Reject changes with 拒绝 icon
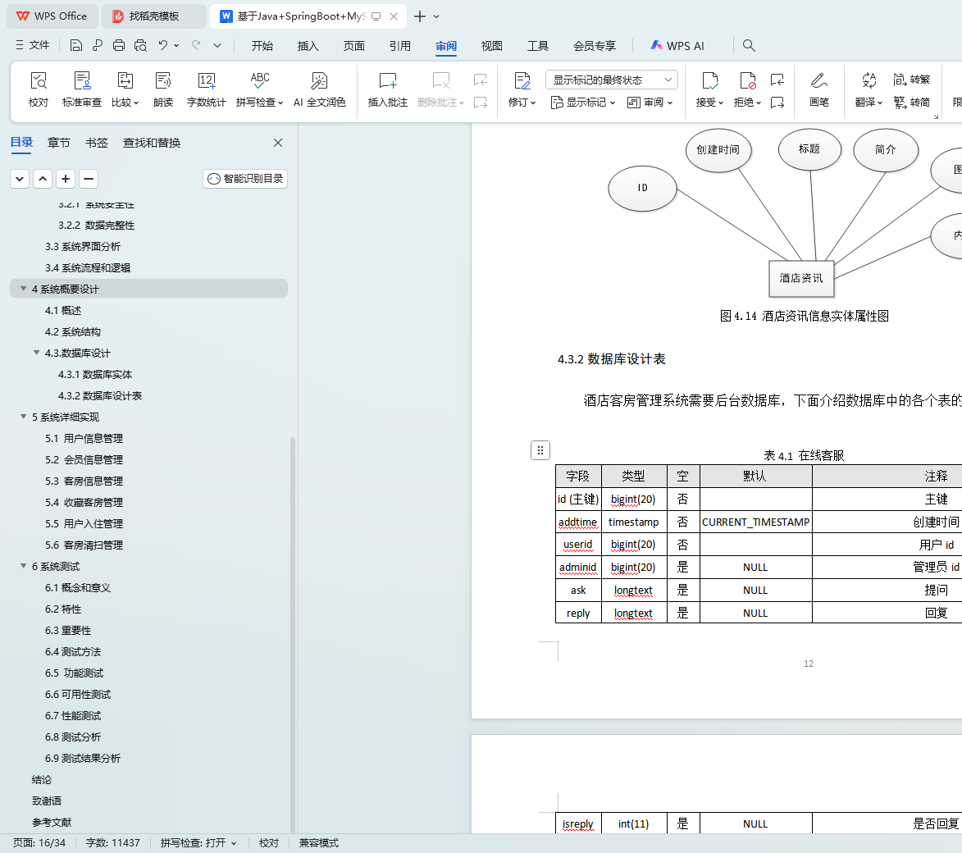This screenshot has width=962, height=853. pos(747,81)
